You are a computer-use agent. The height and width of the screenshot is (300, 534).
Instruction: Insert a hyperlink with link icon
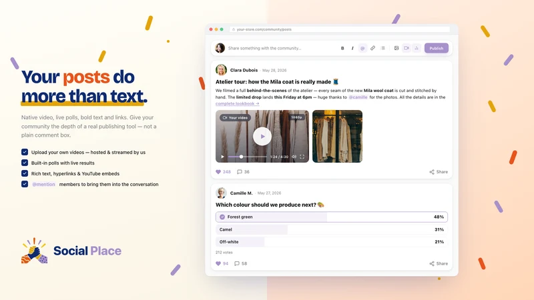pos(372,48)
